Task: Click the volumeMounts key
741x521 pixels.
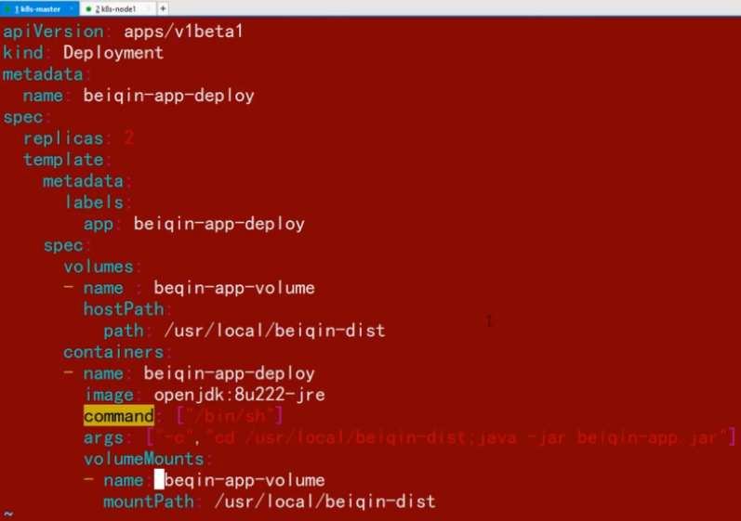Action: pyautogui.click(x=144, y=459)
